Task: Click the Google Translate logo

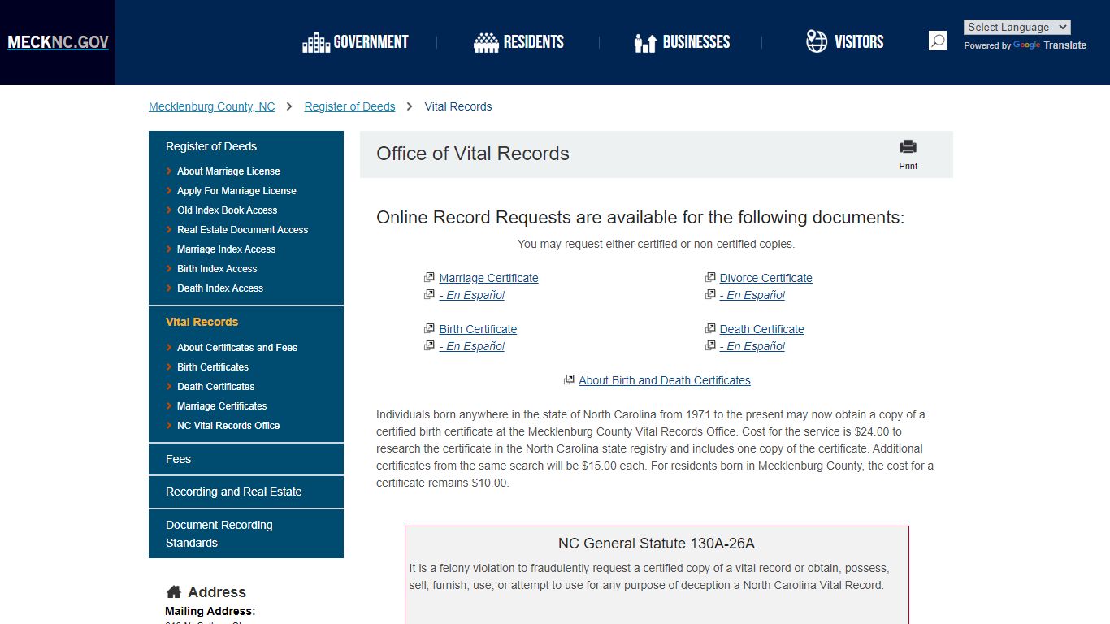Action: [x=1026, y=45]
